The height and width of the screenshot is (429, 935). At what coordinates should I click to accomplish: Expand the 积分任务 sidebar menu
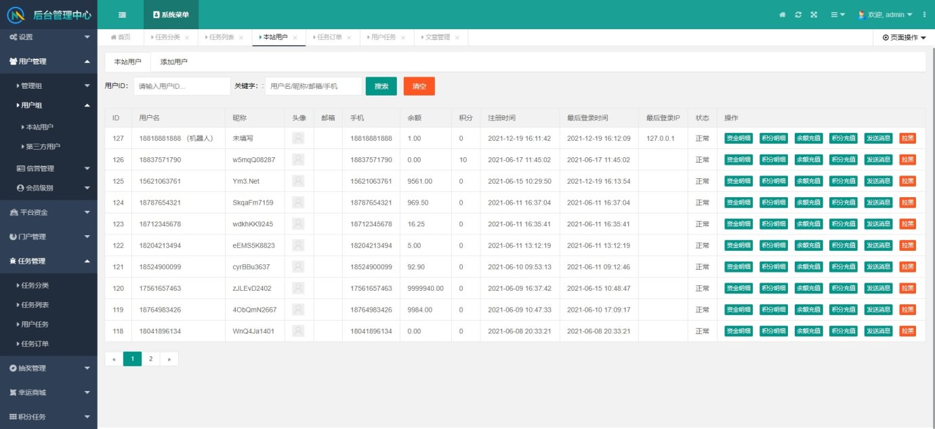[x=49, y=417]
